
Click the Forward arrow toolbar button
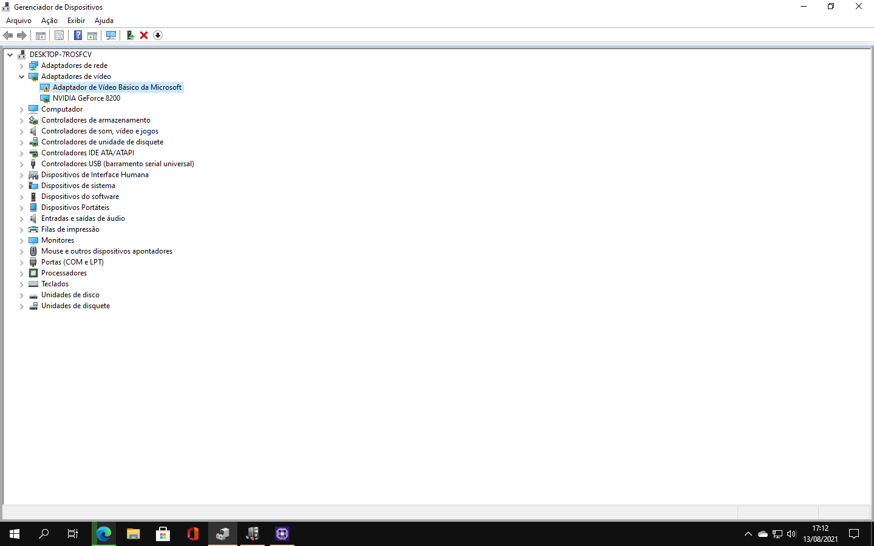22,35
